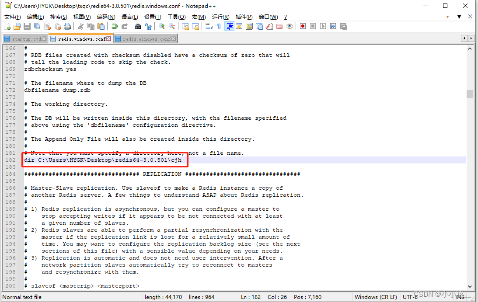
Task: Open the 搜索(S) menu
Action: [59, 17]
